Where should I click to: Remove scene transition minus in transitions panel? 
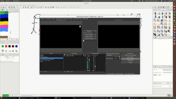pos(118,57)
